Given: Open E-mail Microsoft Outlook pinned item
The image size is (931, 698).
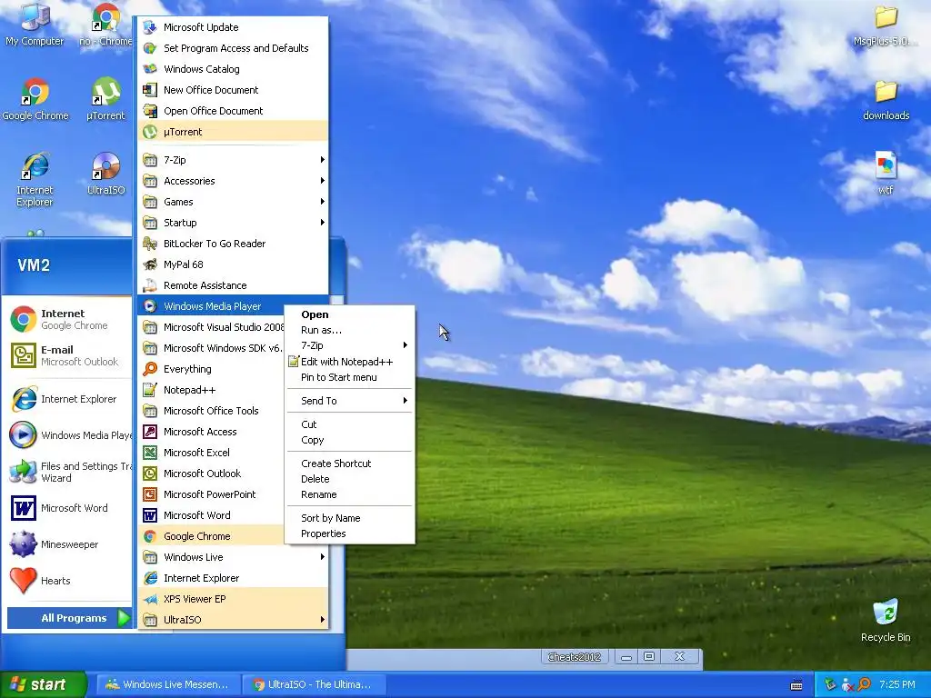Looking at the screenshot, I should pos(67,355).
